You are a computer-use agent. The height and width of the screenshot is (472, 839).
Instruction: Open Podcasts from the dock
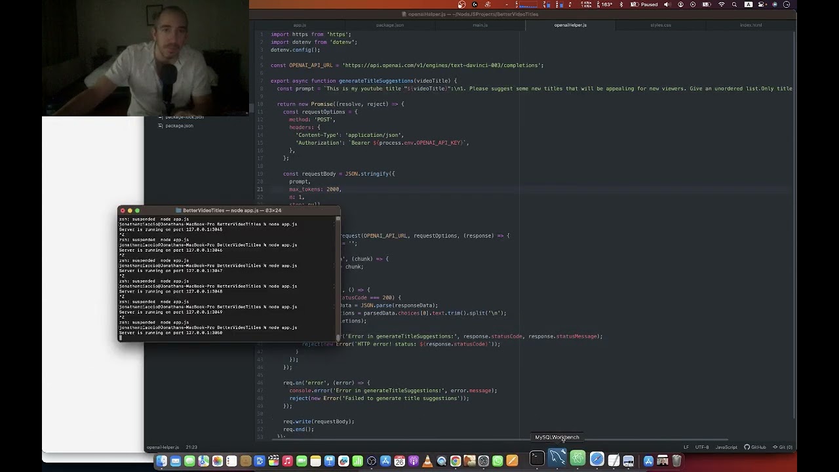point(413,461)
